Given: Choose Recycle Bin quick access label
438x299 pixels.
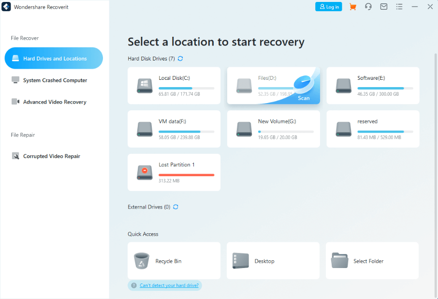Looking at the screenshot, I should click(168, 261).
